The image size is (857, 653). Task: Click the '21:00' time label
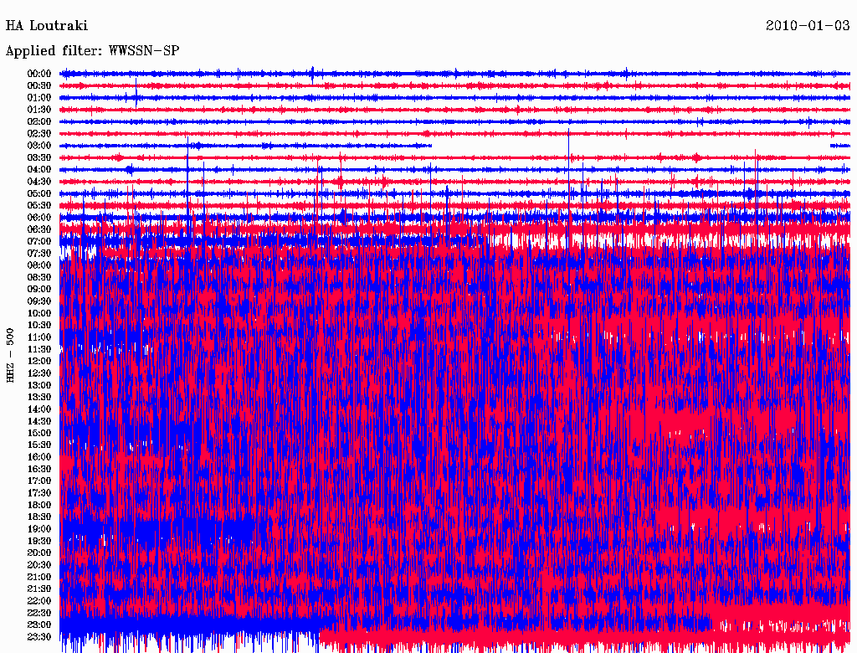coord(39,577)
